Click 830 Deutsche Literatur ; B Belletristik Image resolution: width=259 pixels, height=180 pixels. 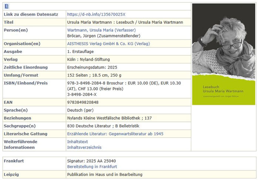103,126
